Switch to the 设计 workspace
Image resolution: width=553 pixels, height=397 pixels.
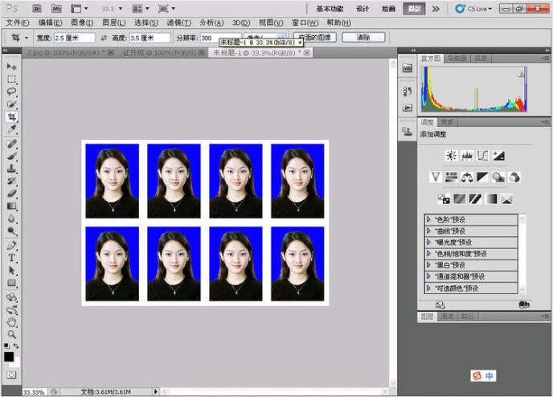[363, 8]
